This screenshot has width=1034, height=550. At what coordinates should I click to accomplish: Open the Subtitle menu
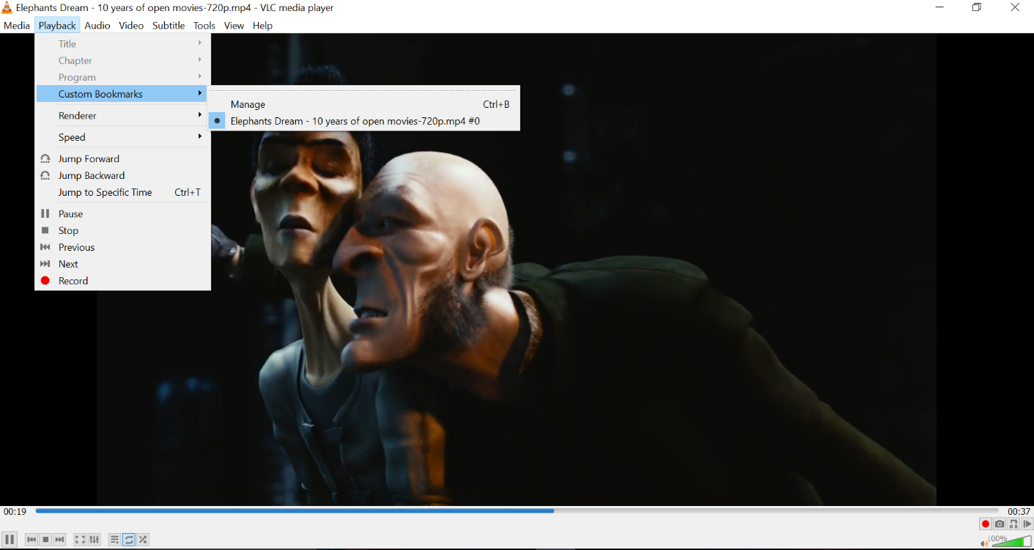pos(169,25)
